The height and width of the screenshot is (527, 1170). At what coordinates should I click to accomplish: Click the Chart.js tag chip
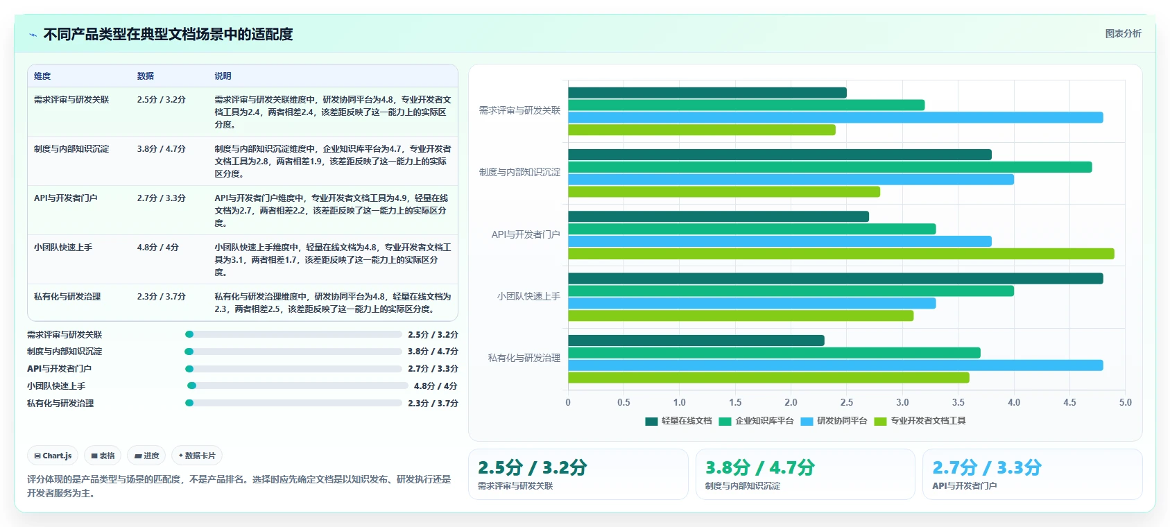(x=53, y=456)
